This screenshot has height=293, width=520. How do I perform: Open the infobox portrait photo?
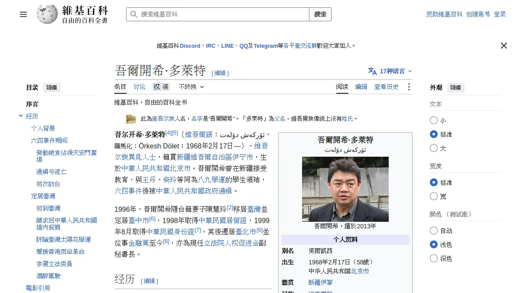click(345, 189)
